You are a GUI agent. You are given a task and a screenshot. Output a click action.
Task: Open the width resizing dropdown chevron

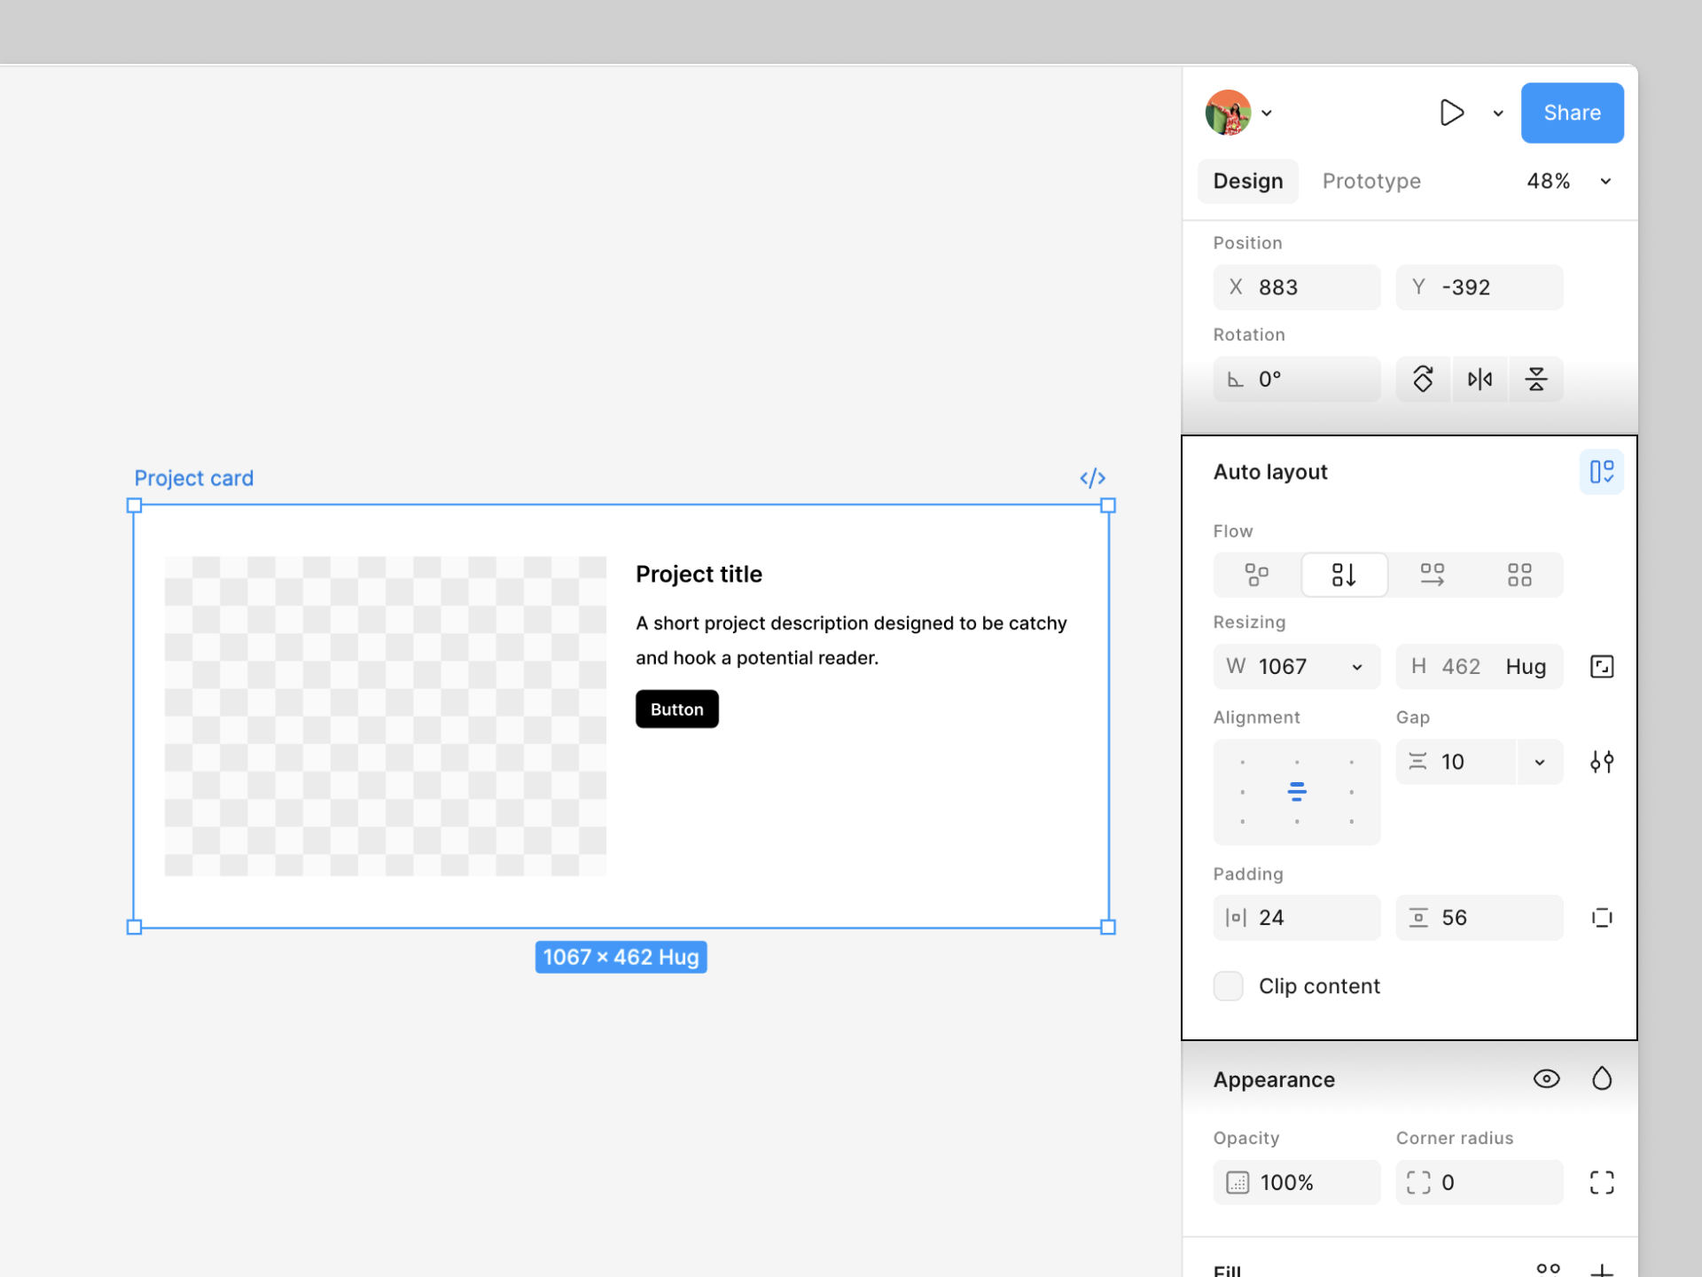tap(1357, 667)
